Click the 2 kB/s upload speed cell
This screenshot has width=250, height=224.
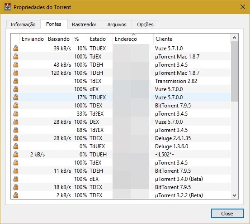38,154
